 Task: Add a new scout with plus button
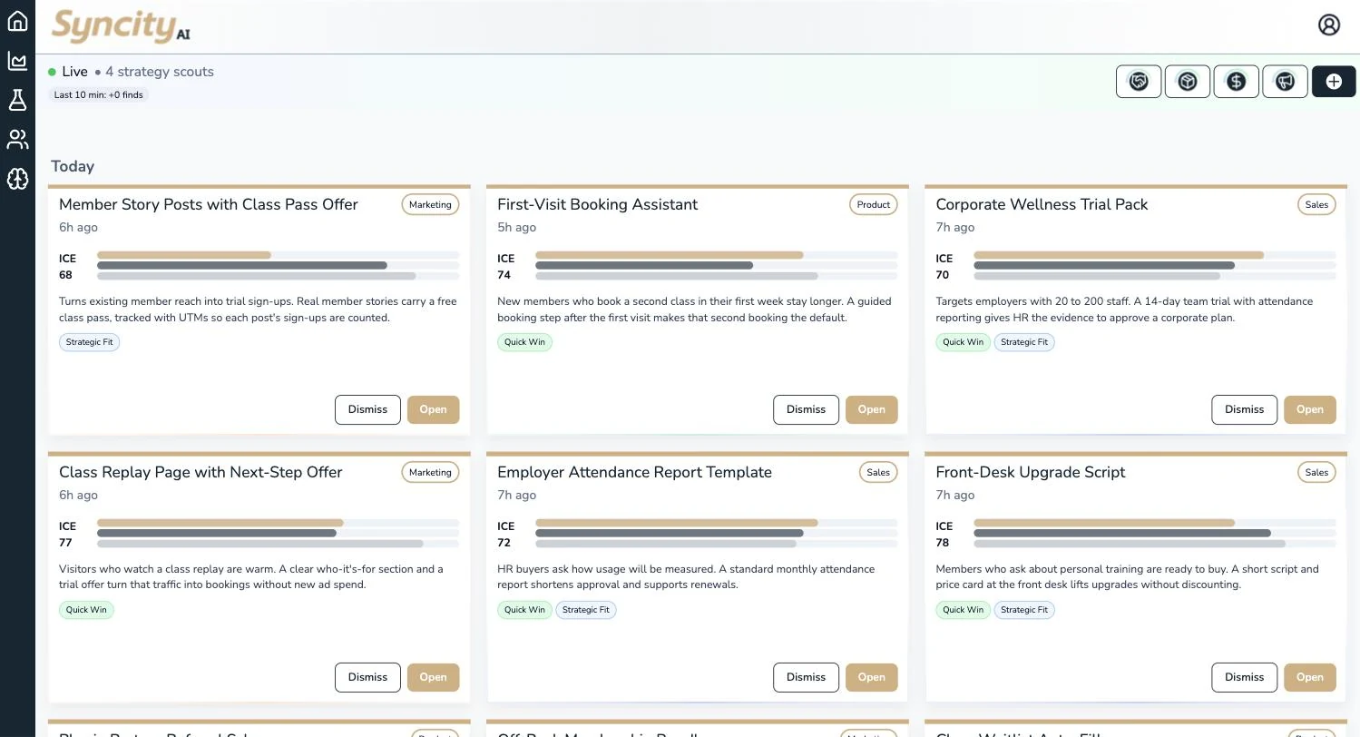click(x=1334, y=82)
